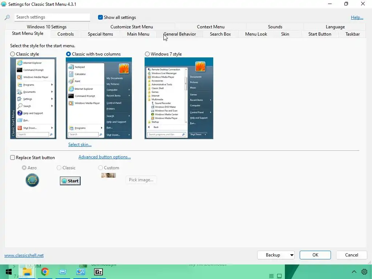Open the 7-Zip taskbar icon
Viewport: 372px width, 279px height.
pos(98,272)
